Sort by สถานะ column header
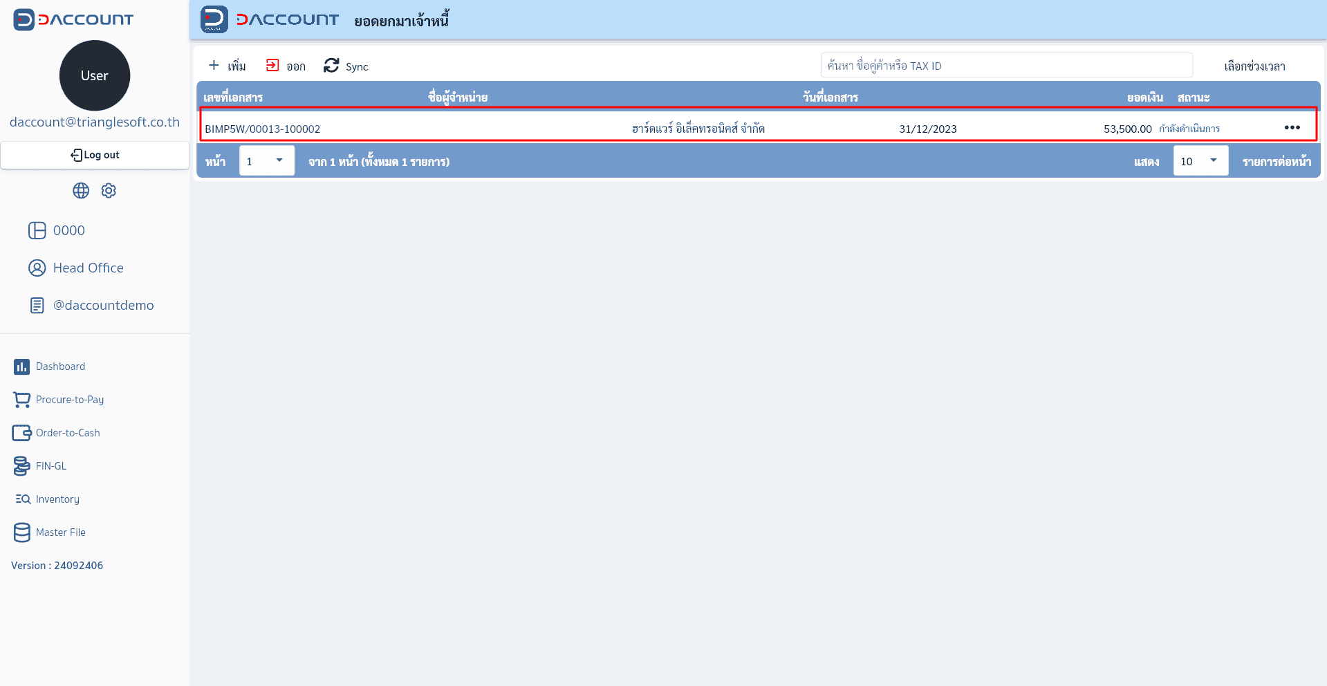This screenshot has width=1327, height=686. click(x=1194, y=98)
